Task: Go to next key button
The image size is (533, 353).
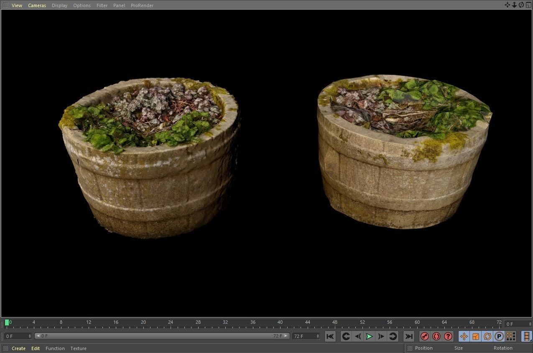Action: [393, 336]
